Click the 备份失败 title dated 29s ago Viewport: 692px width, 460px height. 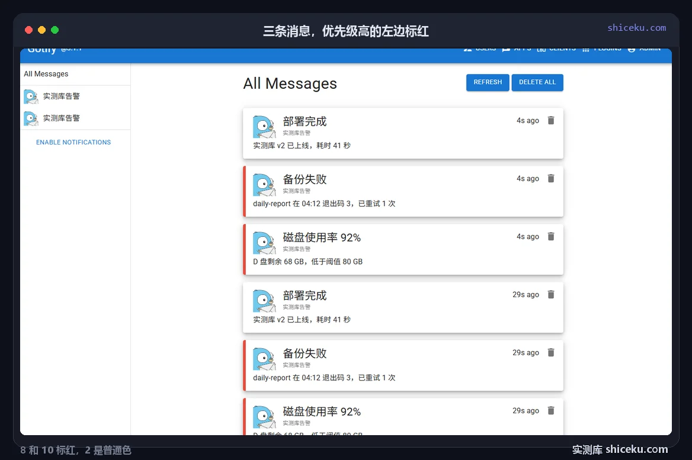[305, 353]
